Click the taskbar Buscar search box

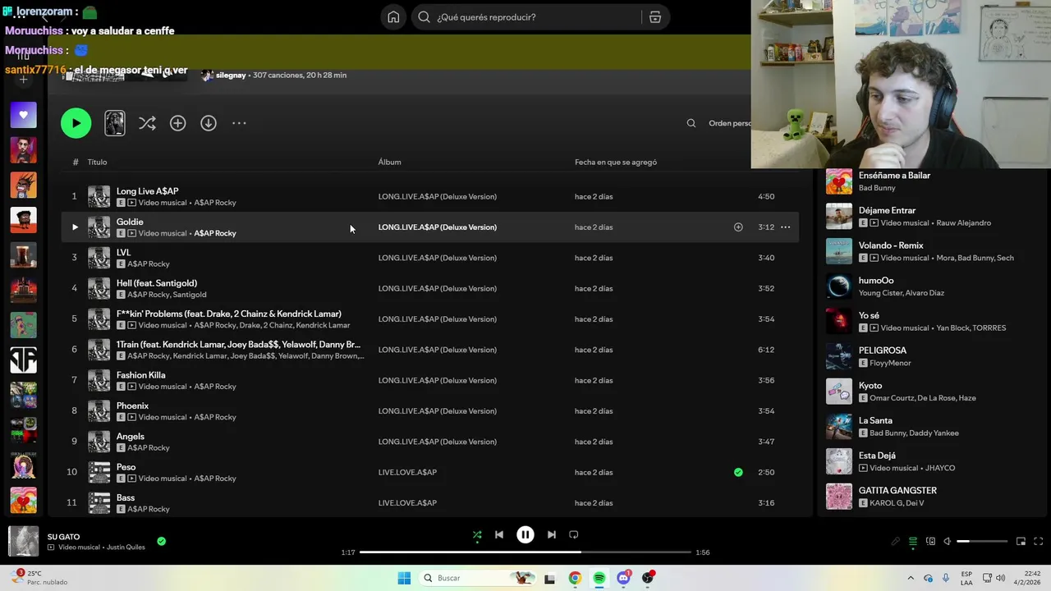pyautogui.click(x=479, y=578)
